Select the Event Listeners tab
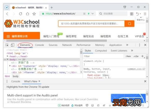 (x=119, y=51)
